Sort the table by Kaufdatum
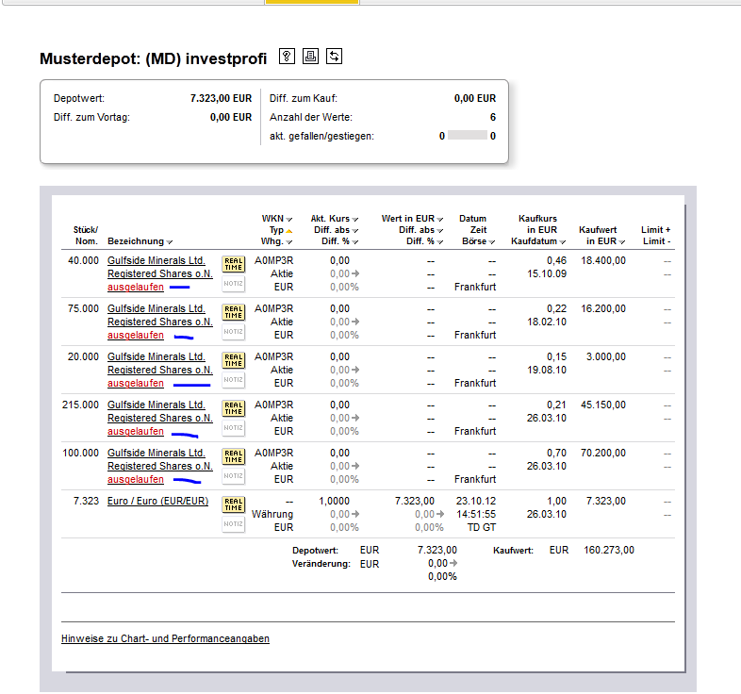 pos(563,242)
